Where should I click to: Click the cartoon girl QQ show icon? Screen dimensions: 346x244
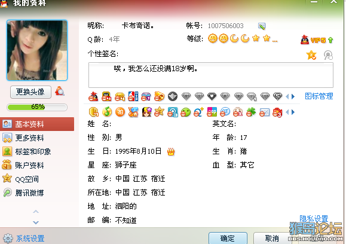click(147, 112)
